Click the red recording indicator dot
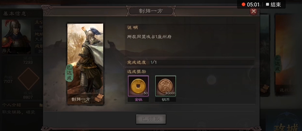This screenshot has height=131, width=302. tap(243, 4)
